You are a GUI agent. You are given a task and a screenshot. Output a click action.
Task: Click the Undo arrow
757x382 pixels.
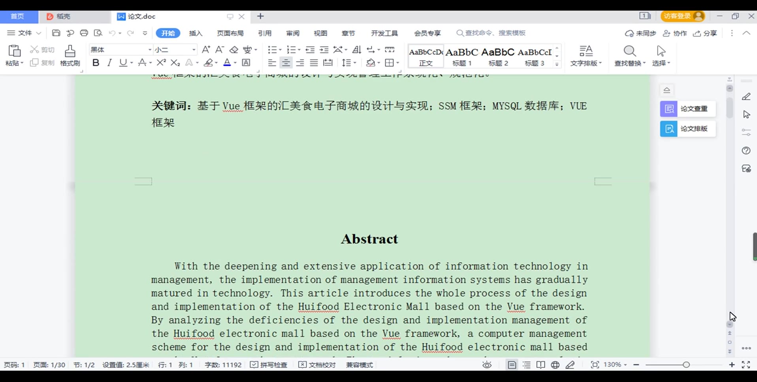point(112,33)
